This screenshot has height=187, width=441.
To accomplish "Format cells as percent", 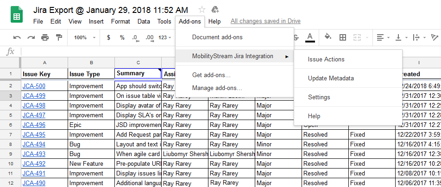I will pyautogui.click(x=122, y=37).
